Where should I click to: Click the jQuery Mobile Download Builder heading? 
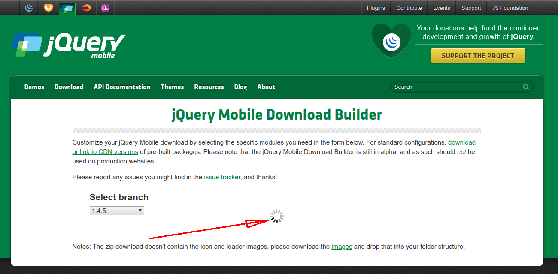[x=277, y=115]
